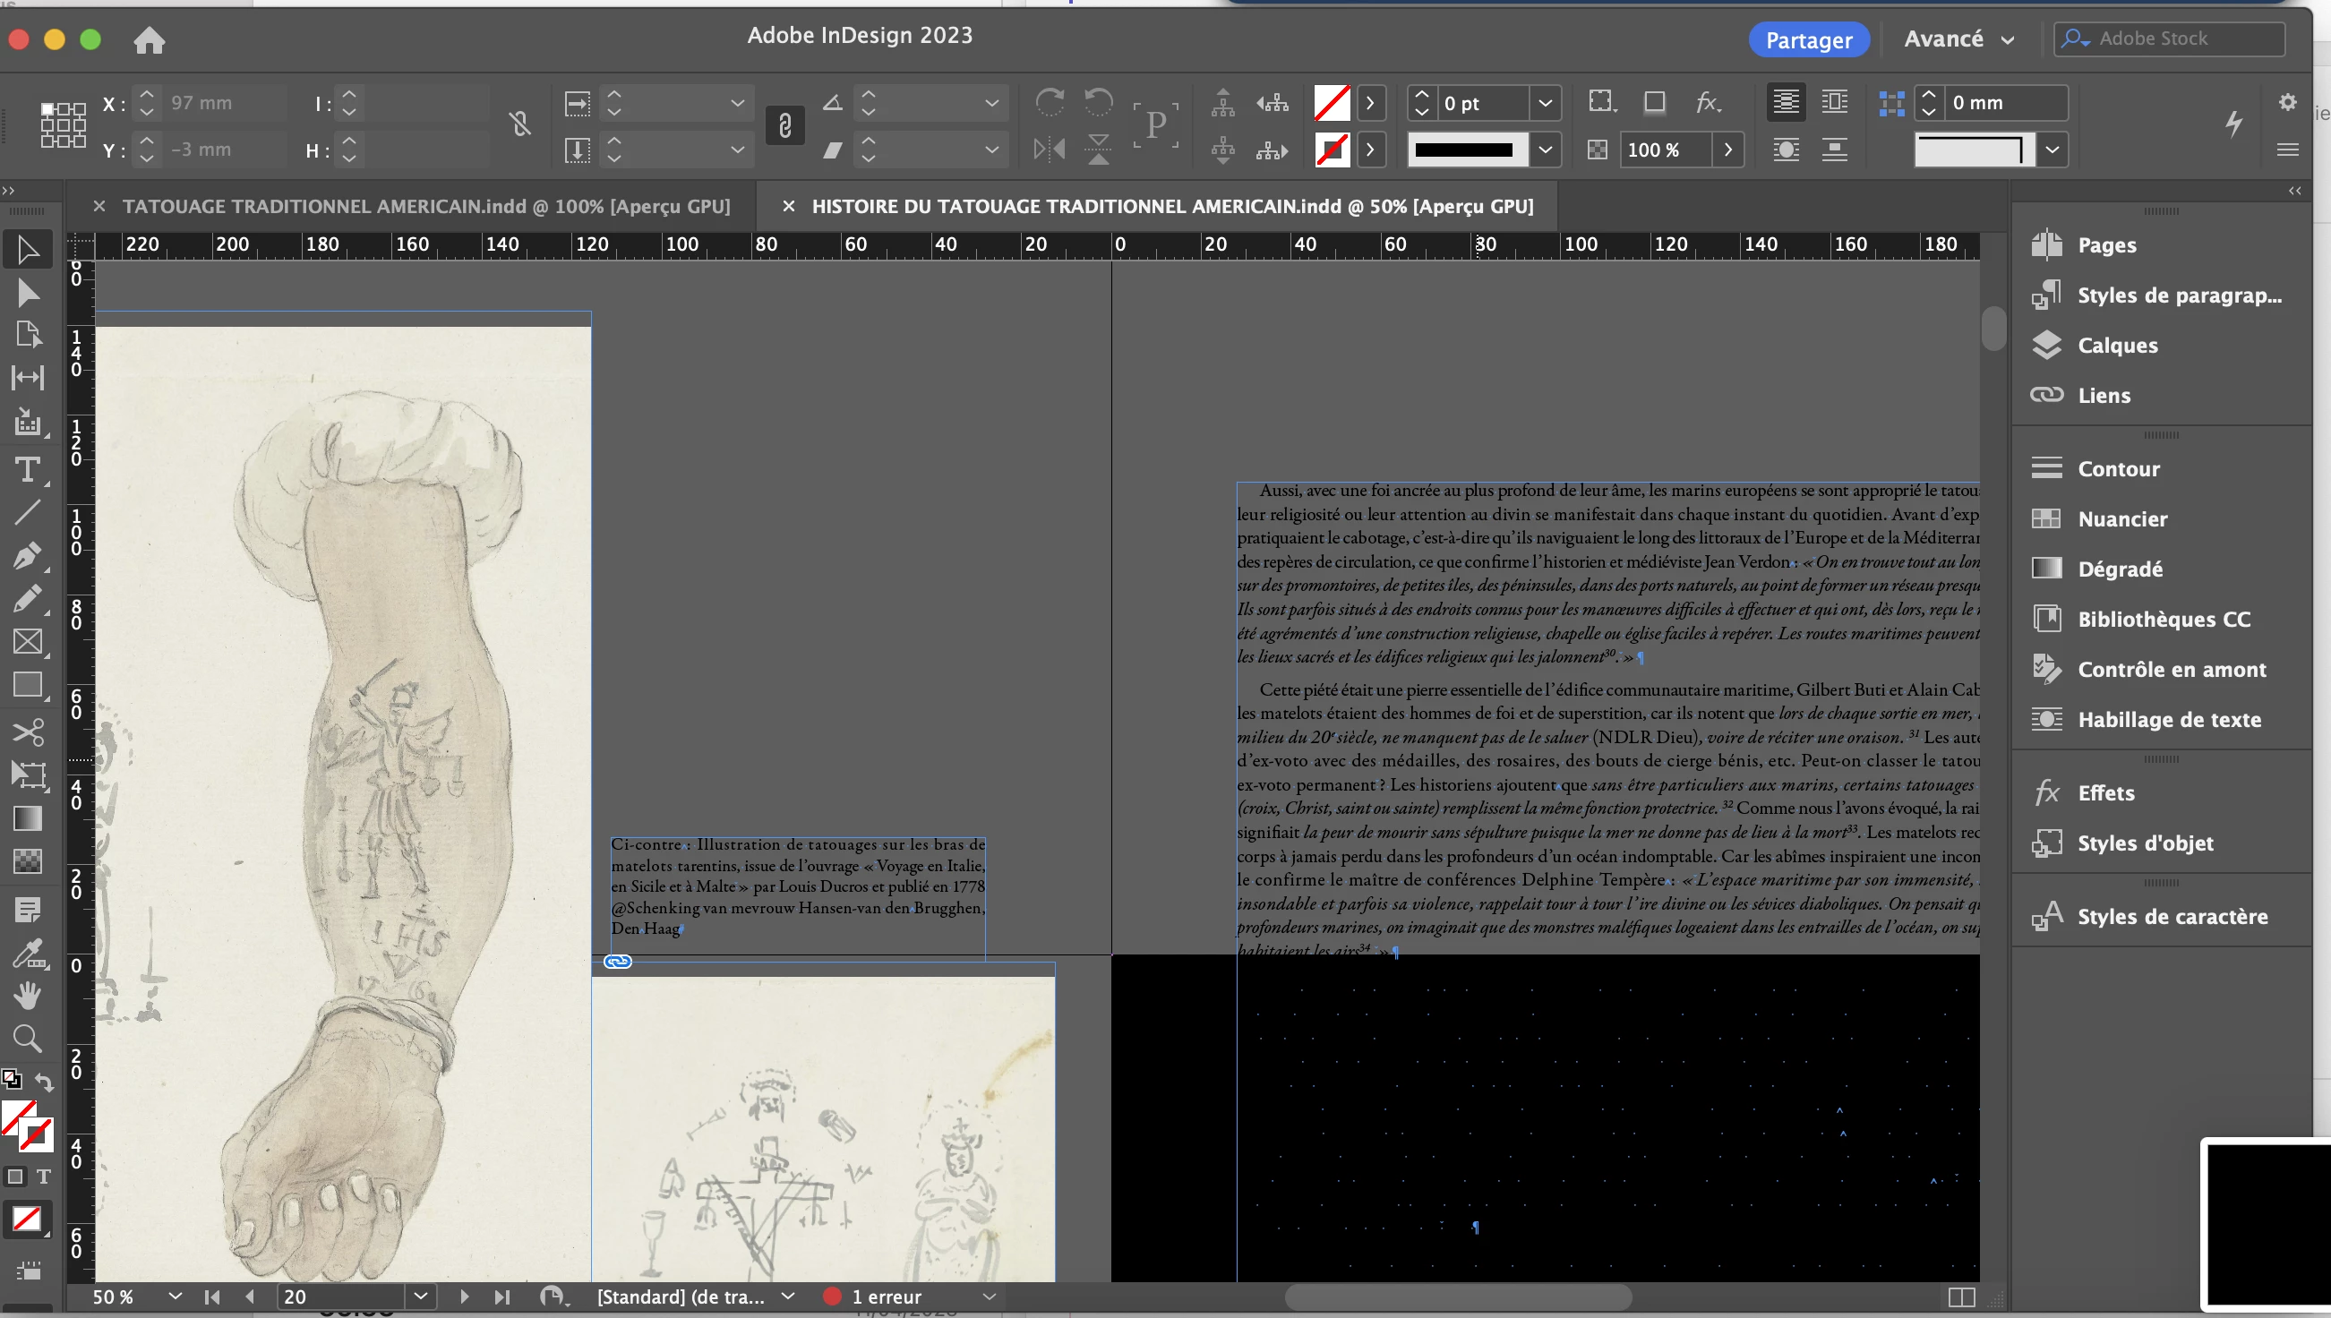Click the Partager button
Screen dimensions: 2331x1318
click(1808, 39)
